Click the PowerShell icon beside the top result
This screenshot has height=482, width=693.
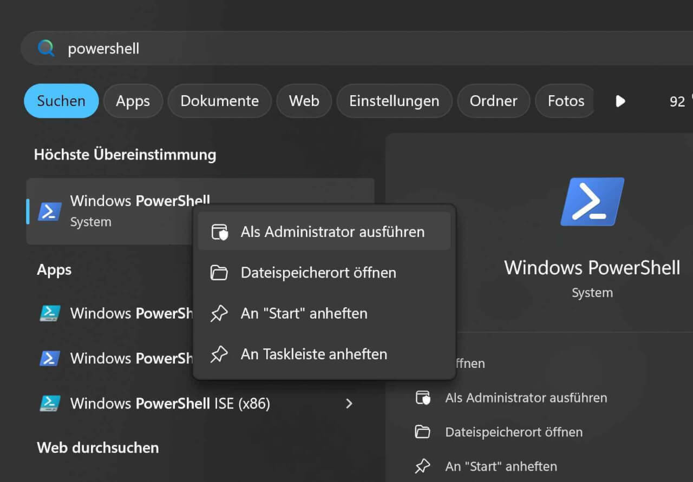(49, 210)
